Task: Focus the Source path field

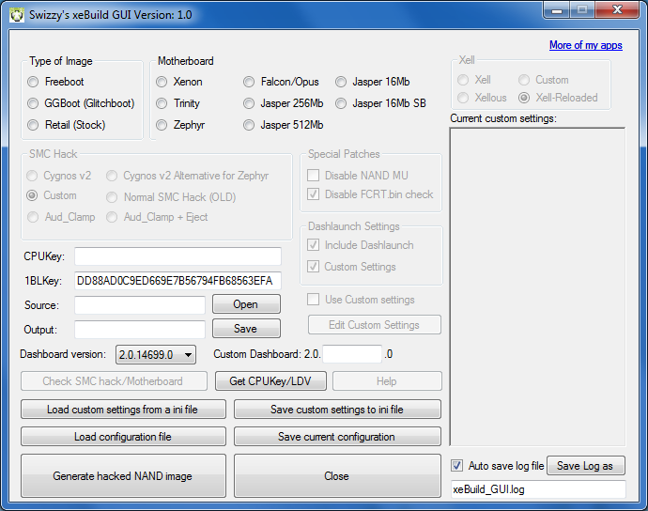Action: point(140,305)
